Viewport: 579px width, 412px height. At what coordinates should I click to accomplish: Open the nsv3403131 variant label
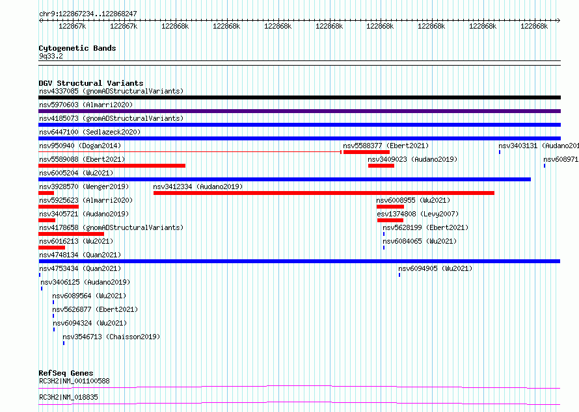pos(539,146)
